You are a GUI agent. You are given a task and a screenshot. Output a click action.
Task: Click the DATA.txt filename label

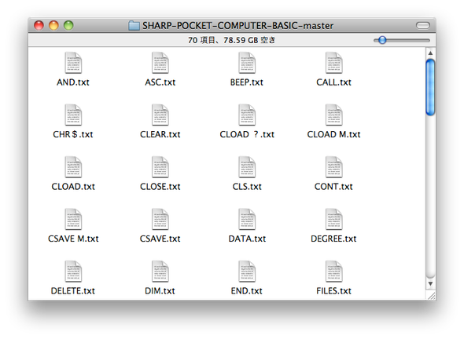point(247,239)
